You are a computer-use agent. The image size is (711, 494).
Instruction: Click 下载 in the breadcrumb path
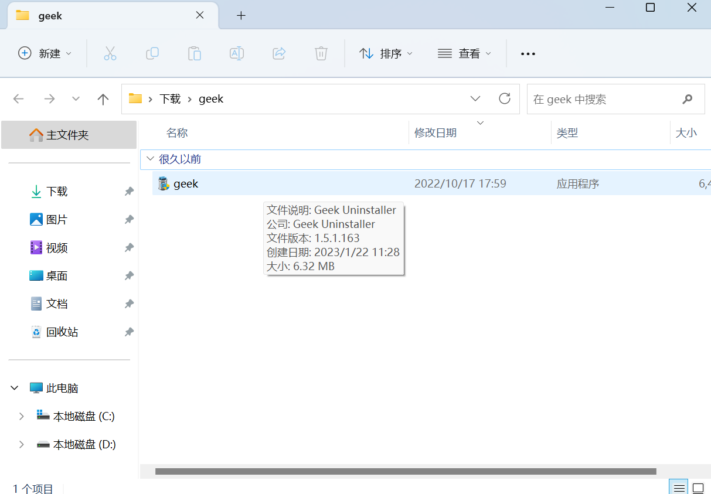[170, 99]
